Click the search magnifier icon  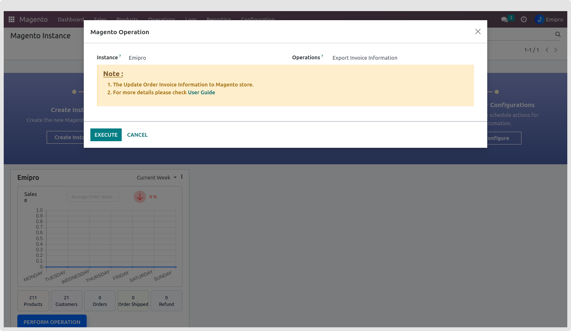coord(558,35)
